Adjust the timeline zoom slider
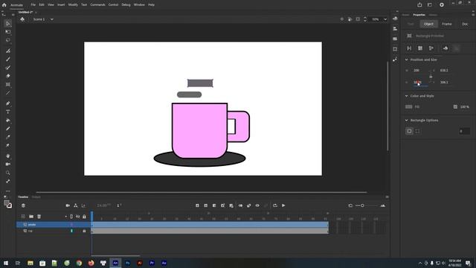Image resolution: width=476 pixels, height=268 pixels. pos(362,205)
